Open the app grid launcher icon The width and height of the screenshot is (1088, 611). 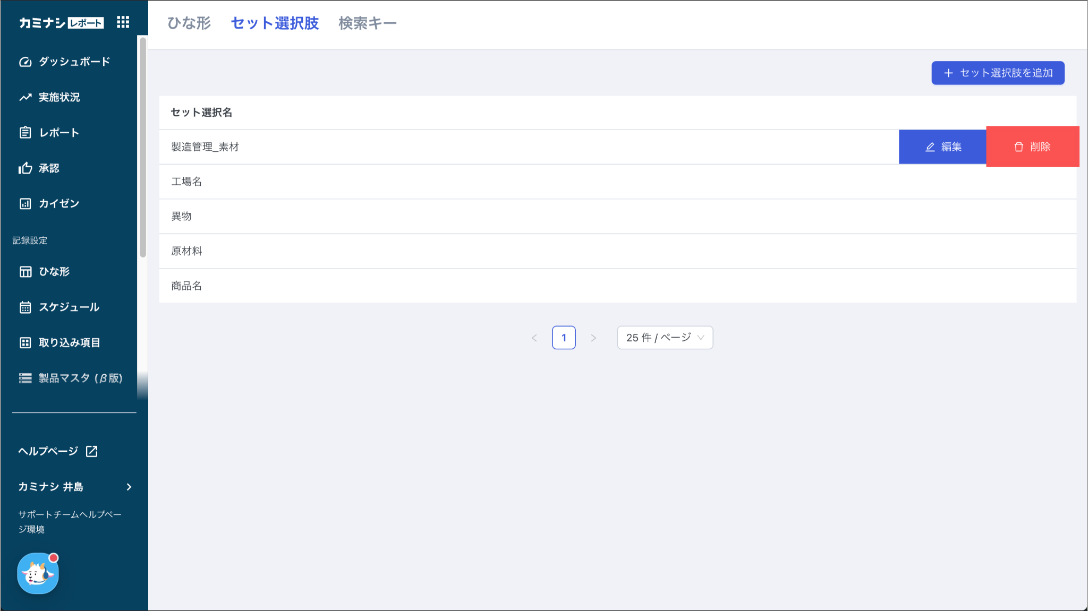pos(123,22)
